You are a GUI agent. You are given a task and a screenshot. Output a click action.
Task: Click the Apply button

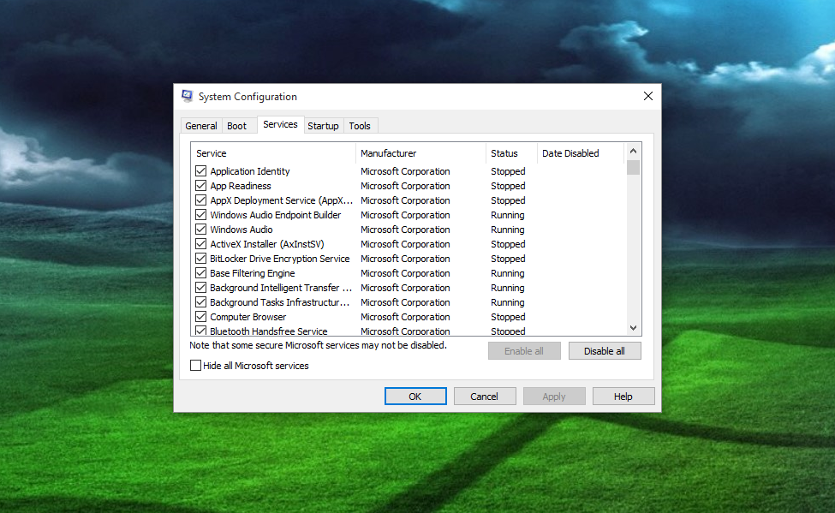[554, 397]
